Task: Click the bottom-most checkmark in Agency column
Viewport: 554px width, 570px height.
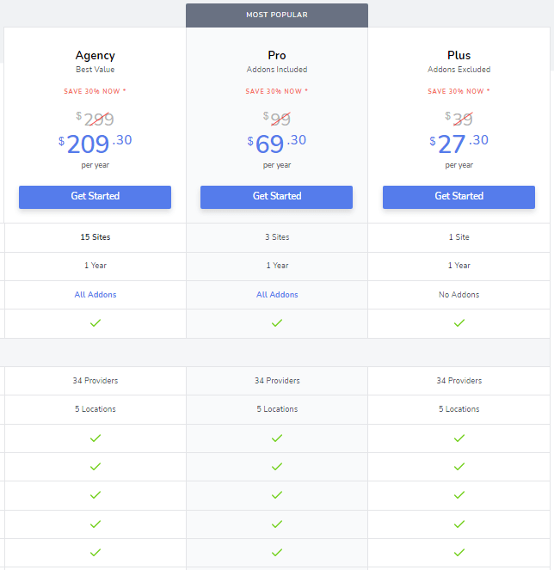Action: (95, 553)
